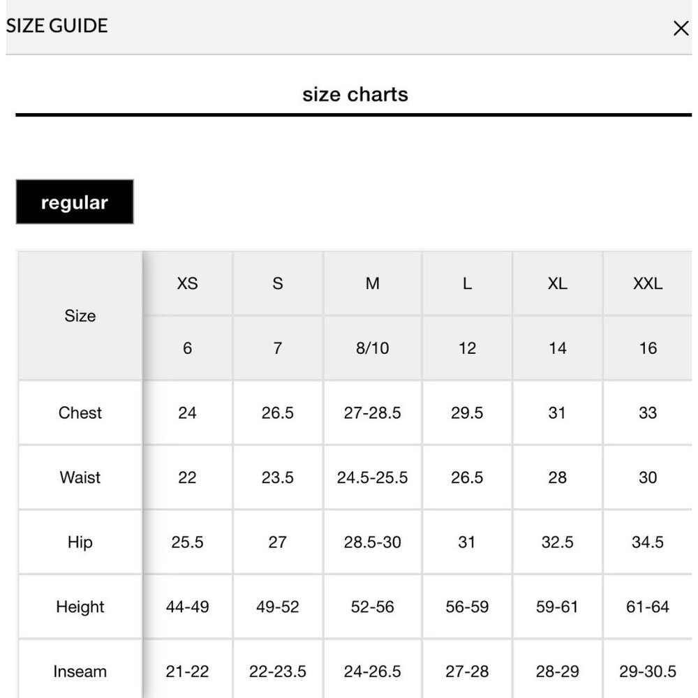Click the Hip row label
Screen dimensions: 698x698
click(x=80, y=542)
